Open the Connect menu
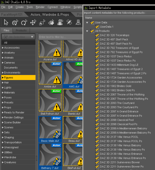 52,7
